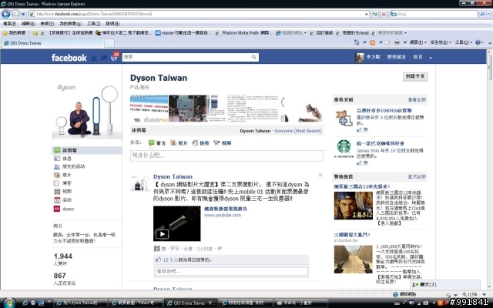Select 涂鸦墙 Wall in left sidebar
The image size is (493, 308).
click(x=87, y=150)
